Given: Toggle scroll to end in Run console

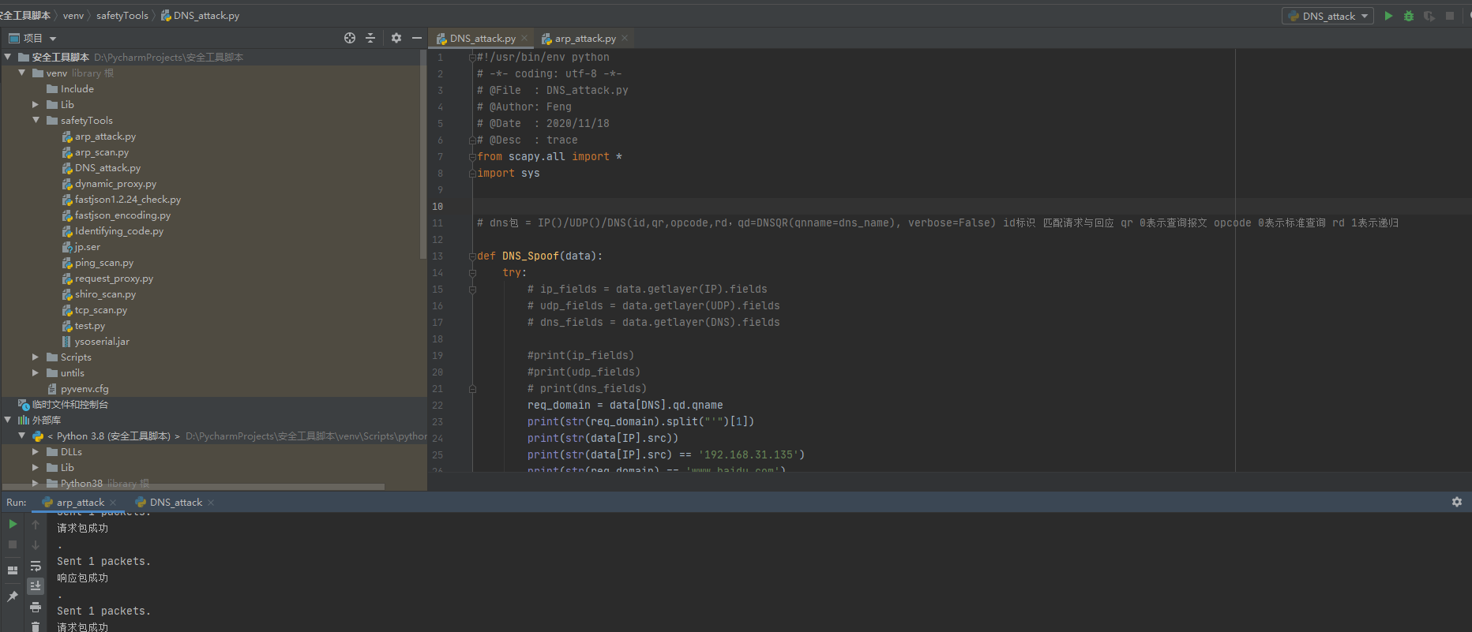Looking at the screenshot, I should [36, 586].
